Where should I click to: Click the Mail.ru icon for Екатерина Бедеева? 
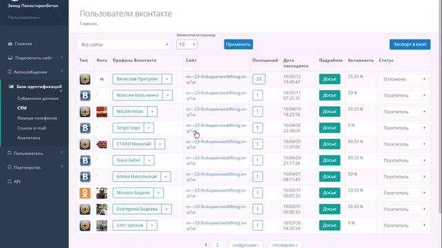pyautogui.click(x=85, y=209)
